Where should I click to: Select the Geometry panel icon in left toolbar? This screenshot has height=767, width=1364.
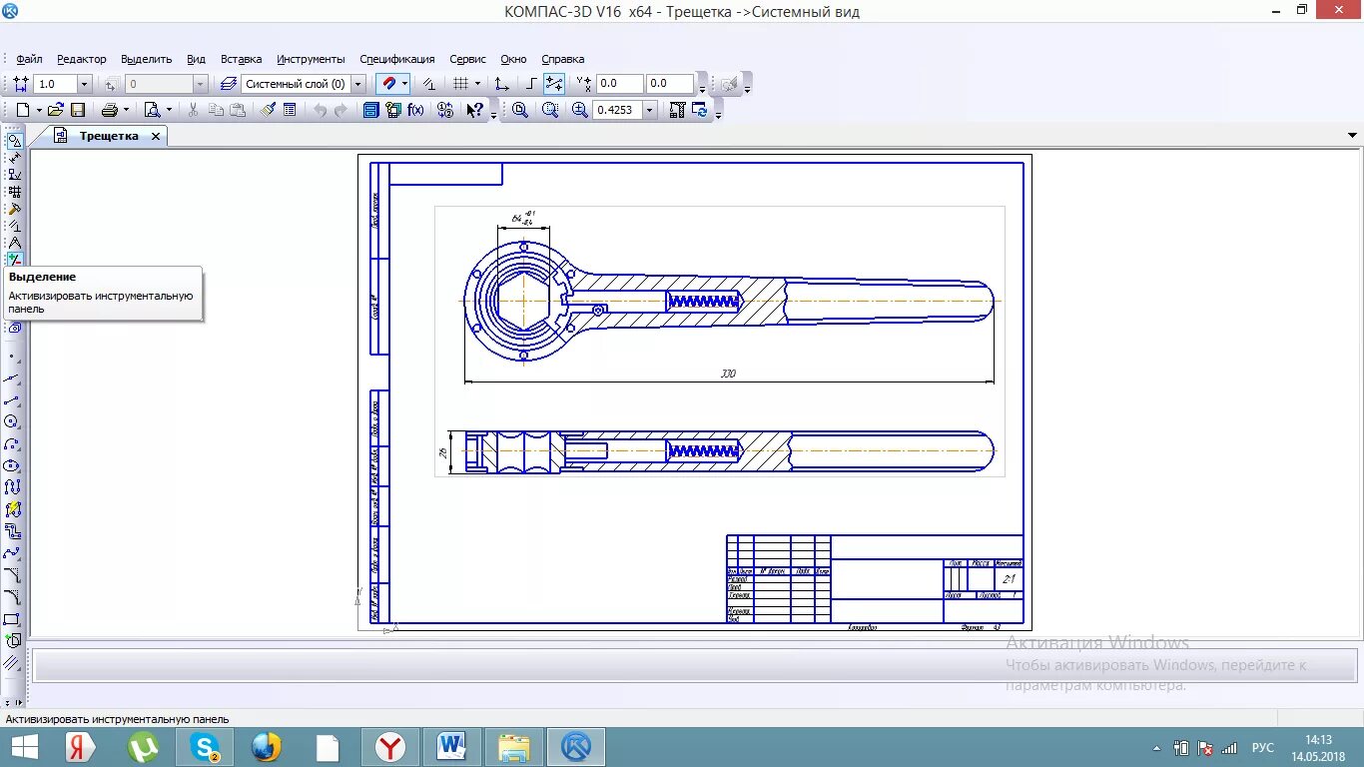pos(14,141)
